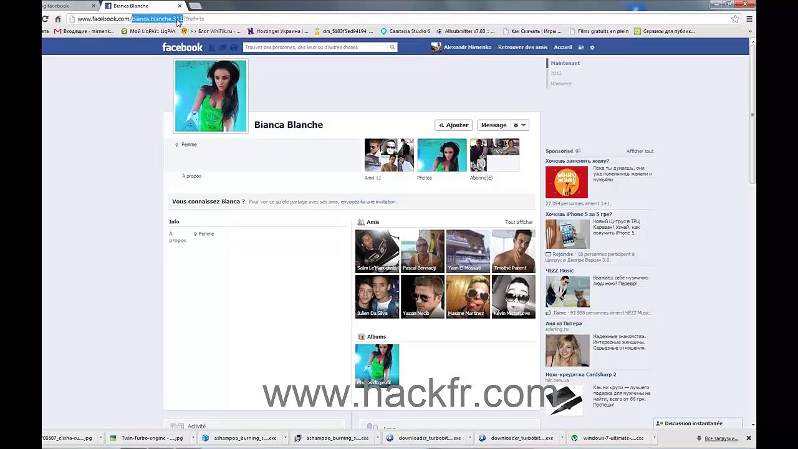Viewport: 798px width, 449px height.
Task: Open dropdown for first ashampoo_burning download
Action: coord(286,438)
